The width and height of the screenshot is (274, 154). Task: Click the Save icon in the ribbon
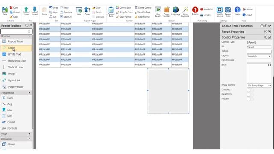(5, 11)
